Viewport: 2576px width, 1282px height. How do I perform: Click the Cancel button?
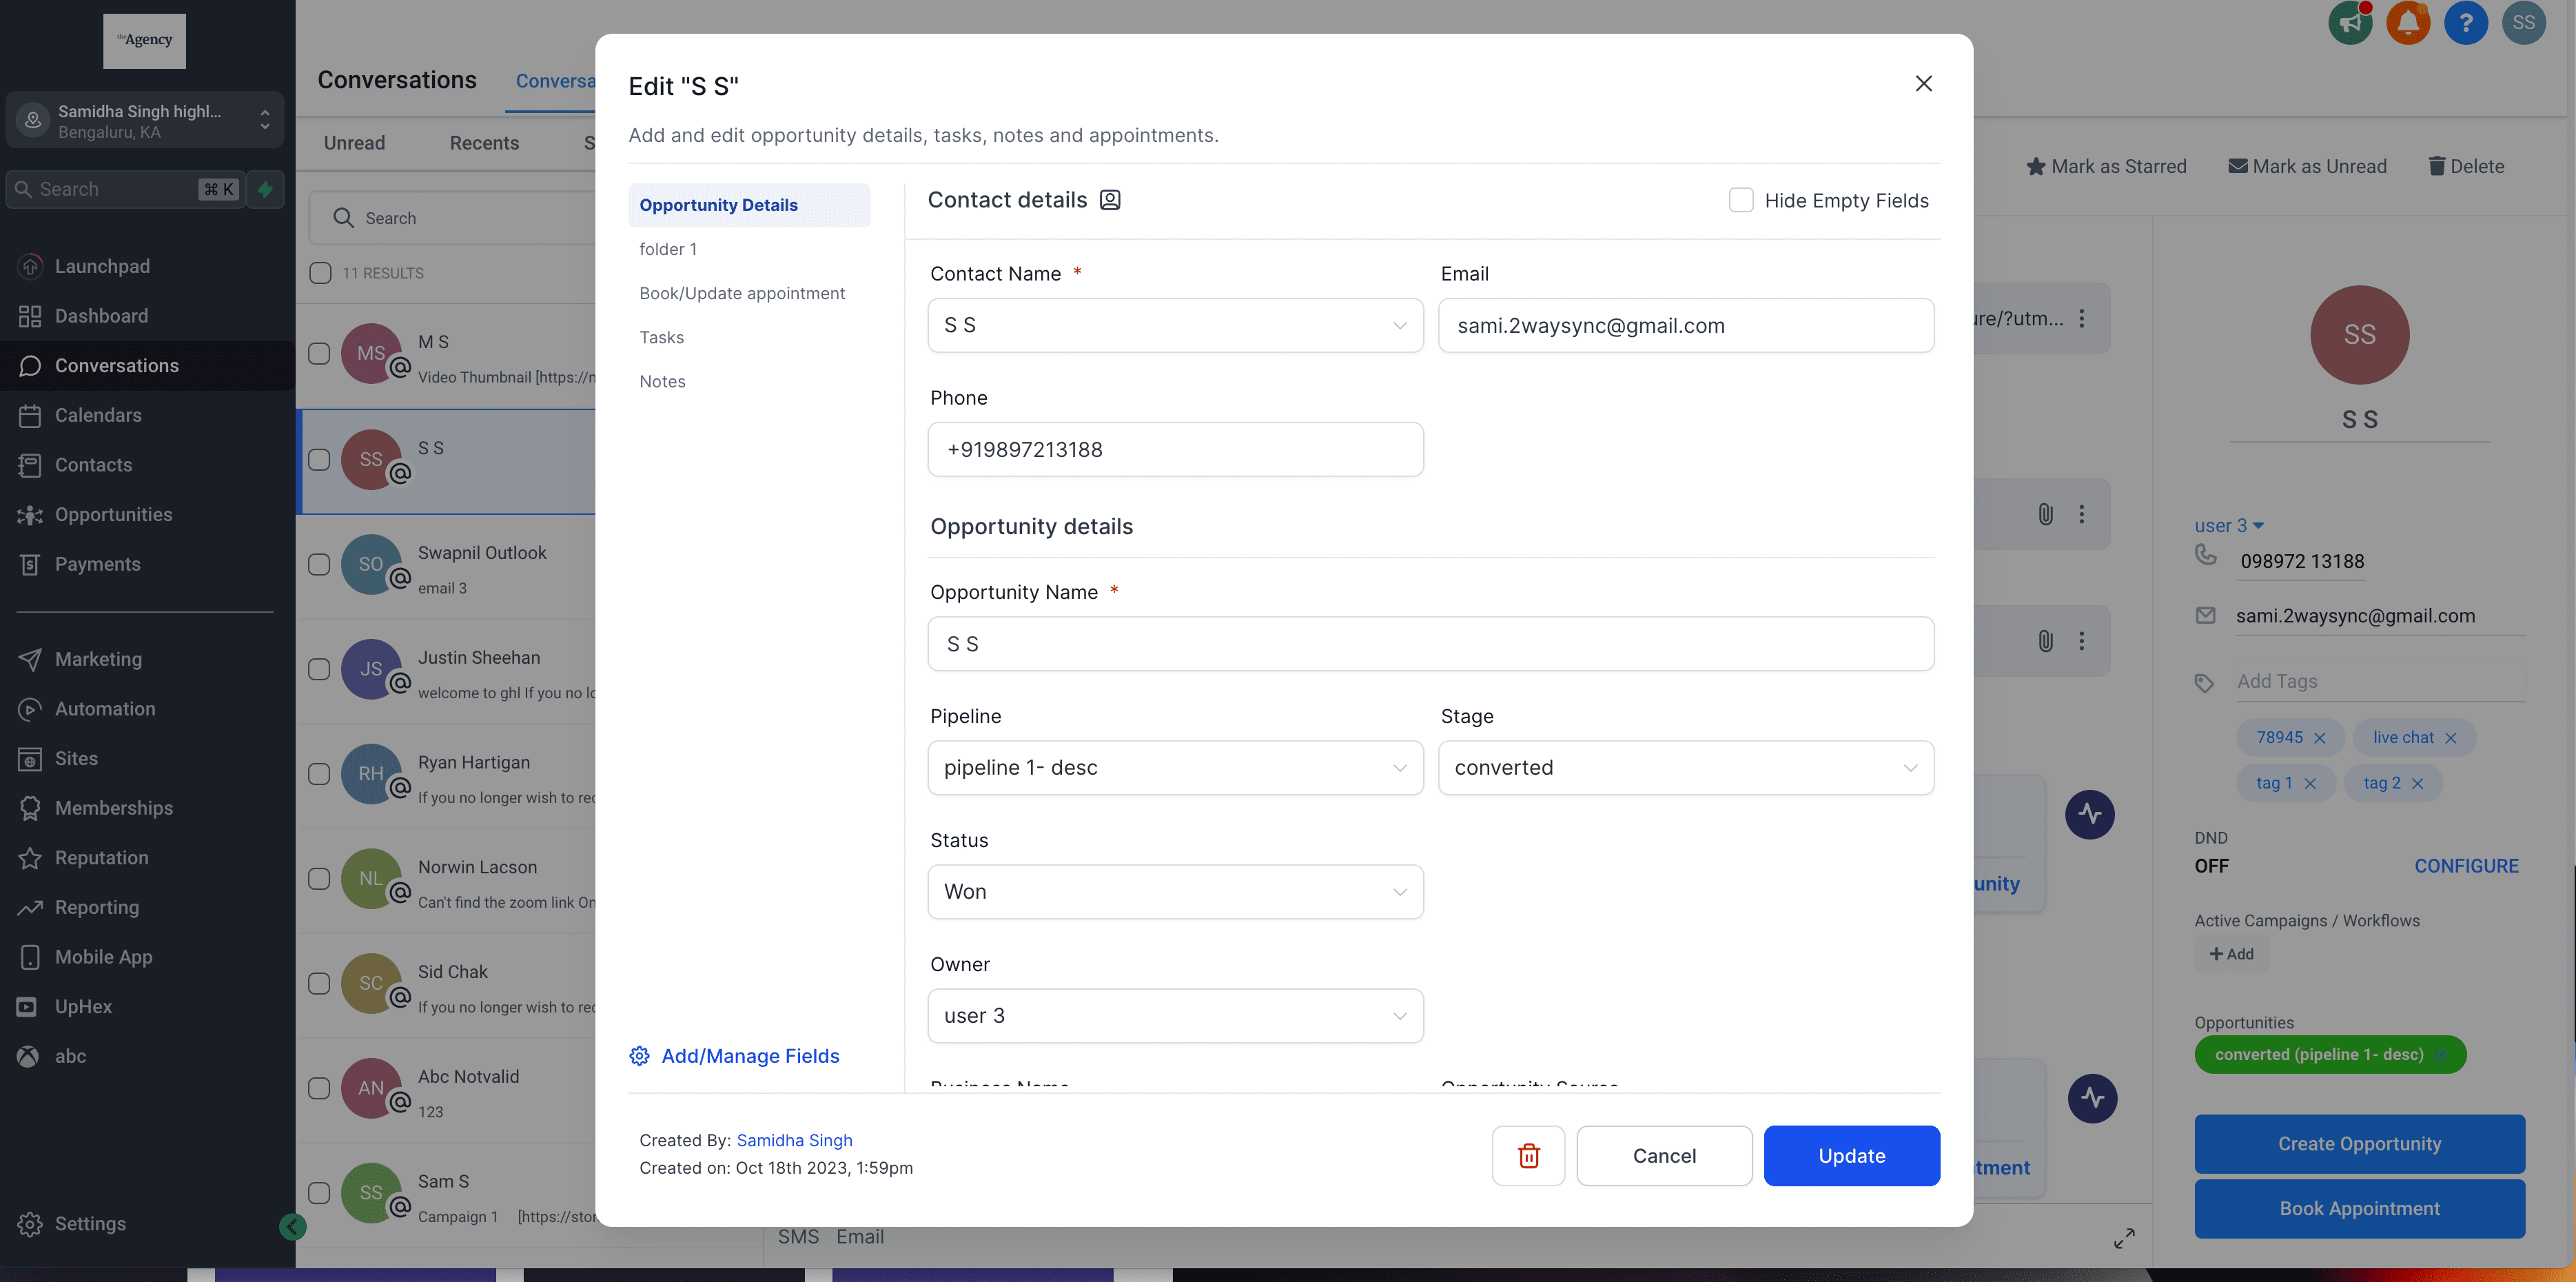tap(1664, 1156)
